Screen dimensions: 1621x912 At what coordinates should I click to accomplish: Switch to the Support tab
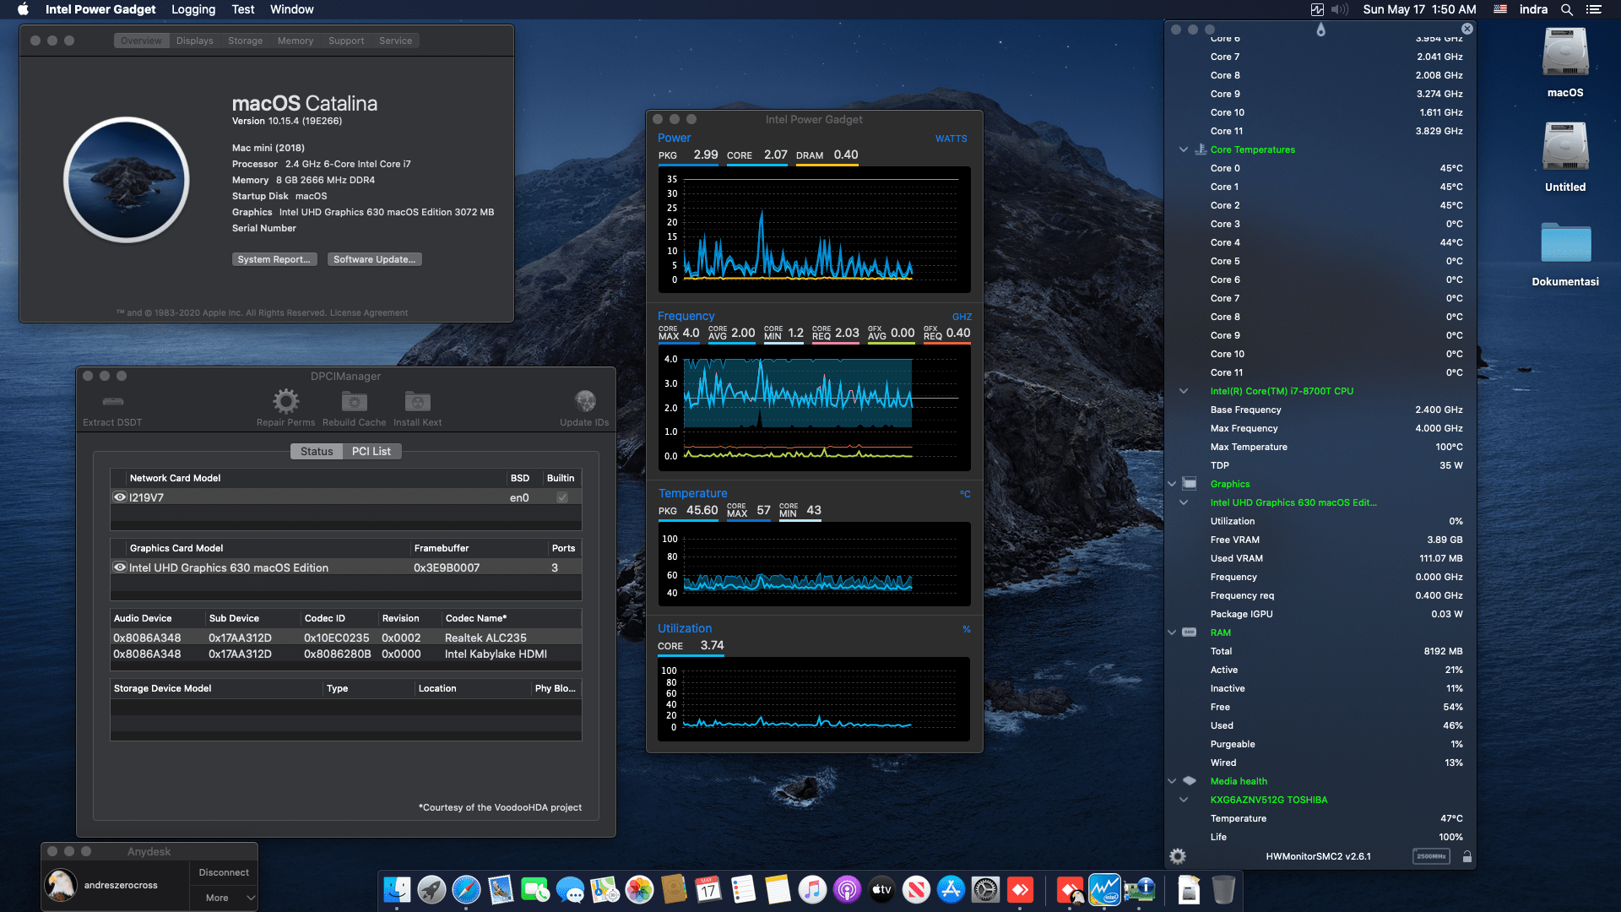click(x=346, y=41)
